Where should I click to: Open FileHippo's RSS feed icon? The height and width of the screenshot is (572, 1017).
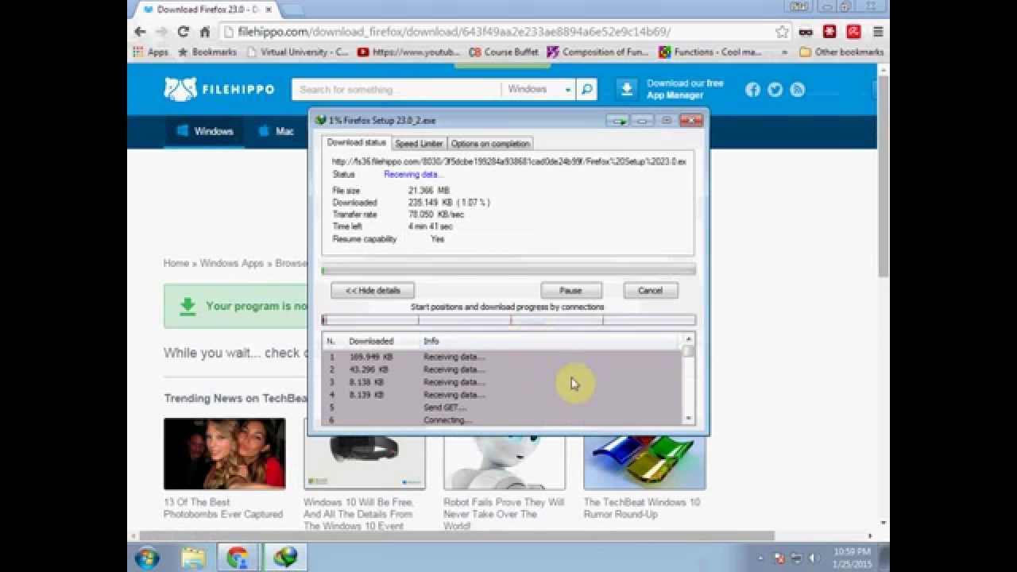tap(797, 90)
